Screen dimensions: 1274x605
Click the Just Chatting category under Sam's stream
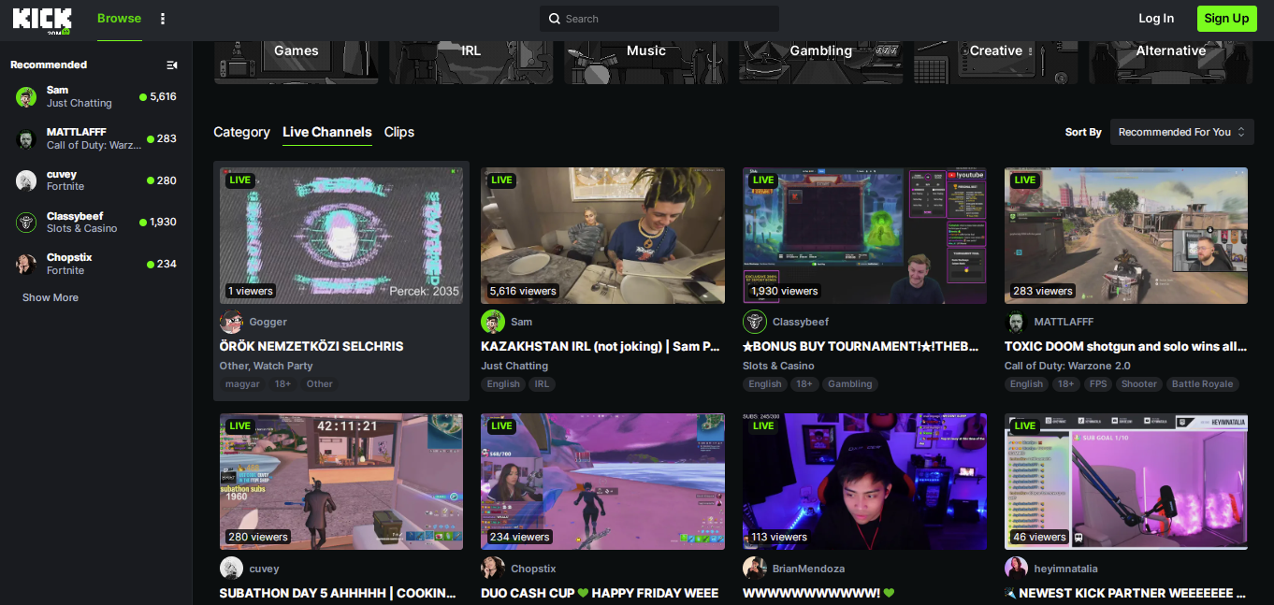tap(514, 366)
